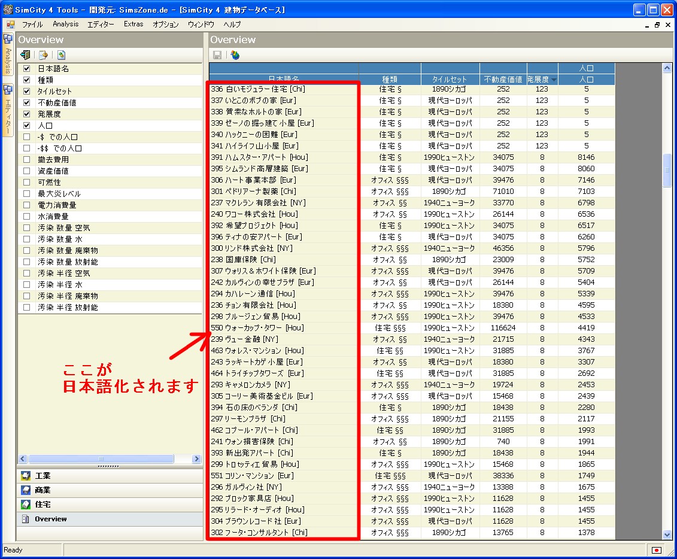Image resolution: width=677 pixels, height=559 pixels.
Task: Open the ファイル menu
Action: tap(32, 25)
